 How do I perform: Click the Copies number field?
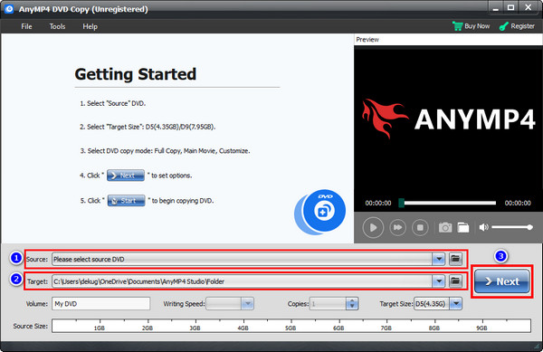click(x=328, y=303)
